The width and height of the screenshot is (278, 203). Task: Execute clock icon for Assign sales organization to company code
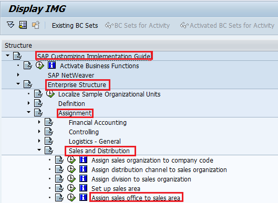click(x=71, y=160)
